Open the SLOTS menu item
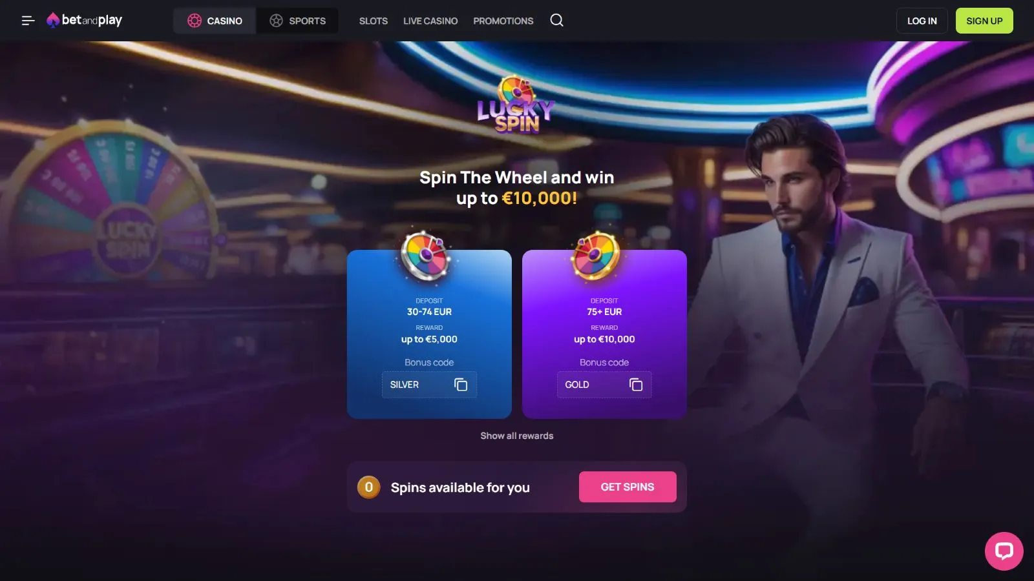 coord(374,21)
